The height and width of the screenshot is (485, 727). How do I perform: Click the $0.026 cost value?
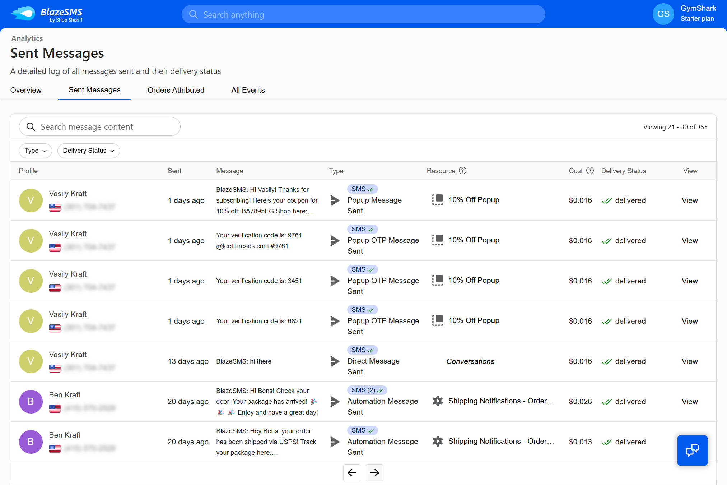tap(580, 402)
